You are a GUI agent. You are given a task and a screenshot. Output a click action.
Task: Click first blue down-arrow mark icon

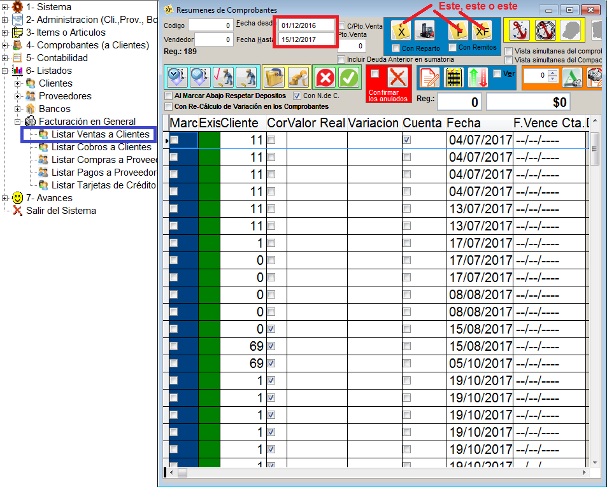(x=177, y=77)
